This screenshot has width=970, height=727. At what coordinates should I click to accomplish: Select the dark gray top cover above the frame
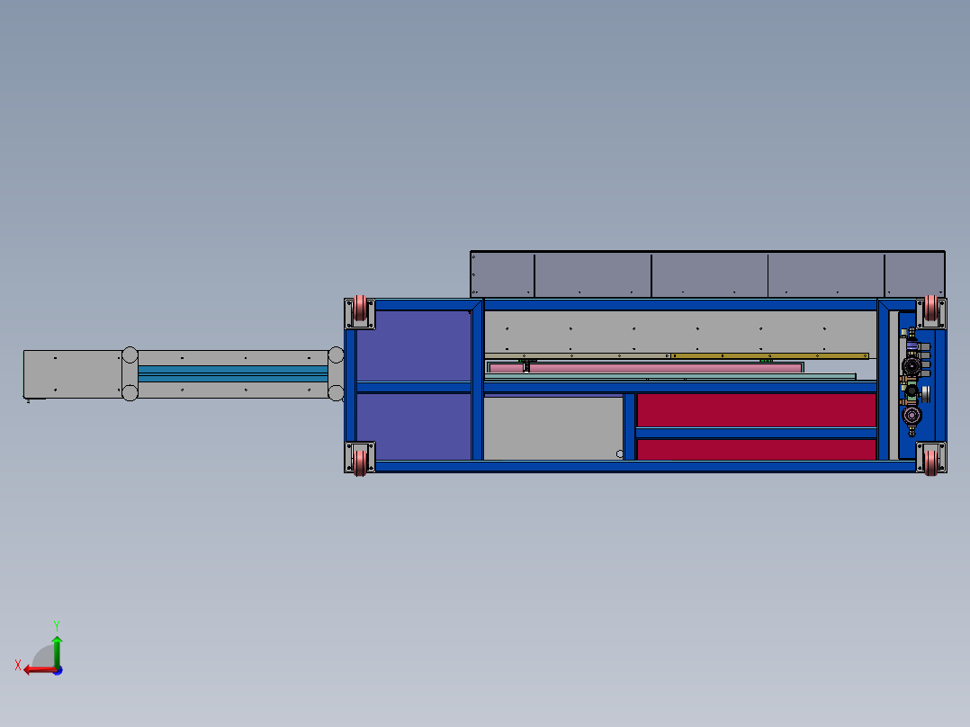pos(707,274)
